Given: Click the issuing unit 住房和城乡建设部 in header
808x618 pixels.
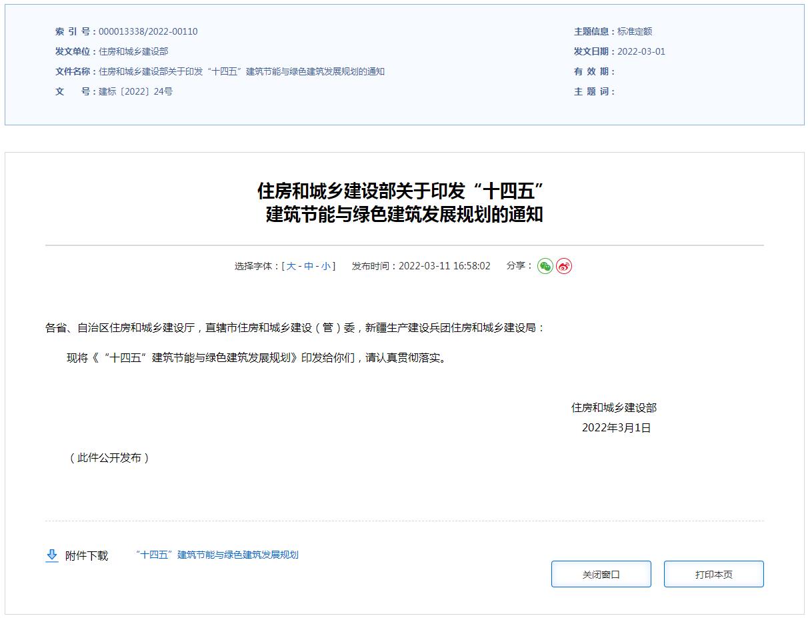Looking at the screenshot, I should pos(133,51).
